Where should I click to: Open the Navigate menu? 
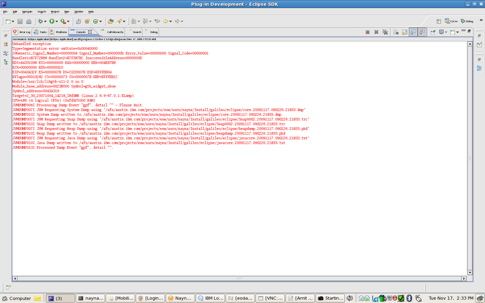click(27, 12)
